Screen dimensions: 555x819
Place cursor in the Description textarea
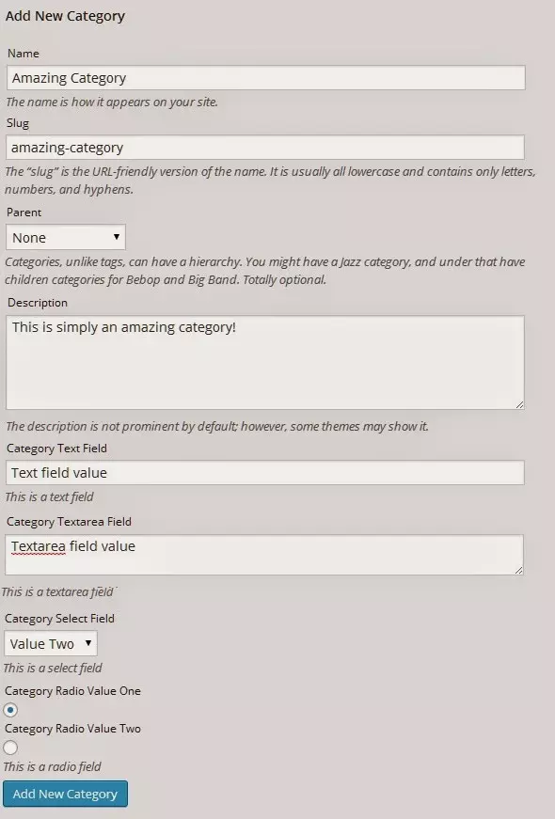[265, 362]
